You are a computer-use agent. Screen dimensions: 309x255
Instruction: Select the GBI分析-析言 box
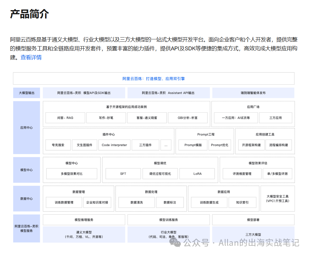click(187, 118)
